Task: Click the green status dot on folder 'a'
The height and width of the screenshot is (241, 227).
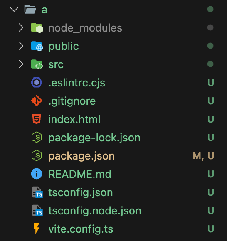Action: pyautogui.click(x=210, y=9)
